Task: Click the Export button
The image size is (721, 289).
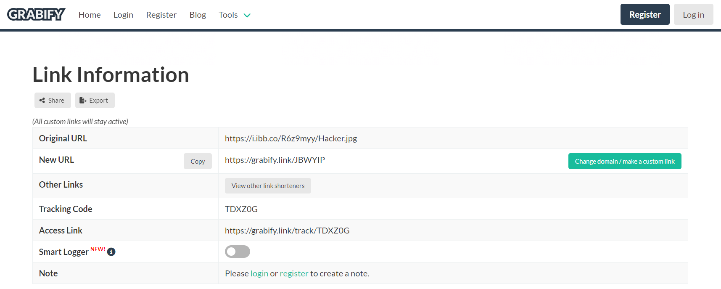Action: 95,100
